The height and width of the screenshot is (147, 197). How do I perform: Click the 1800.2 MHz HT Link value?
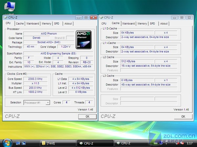(35, 92)
